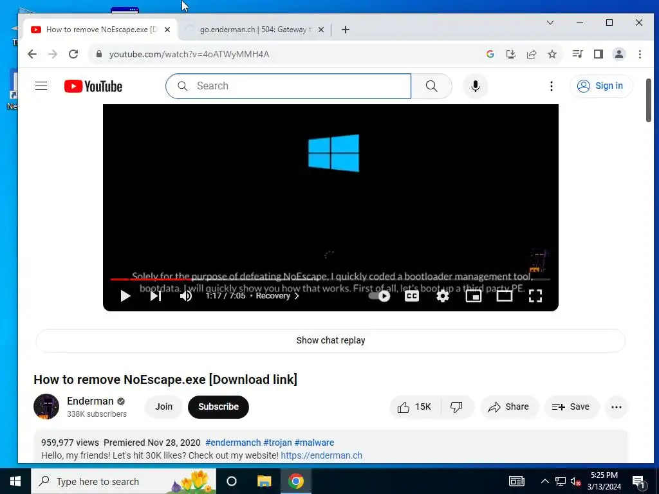The height and width of the screenshot is (494, 659).
Task: Toggle the autoplay switch
Action: pos(379,296)
